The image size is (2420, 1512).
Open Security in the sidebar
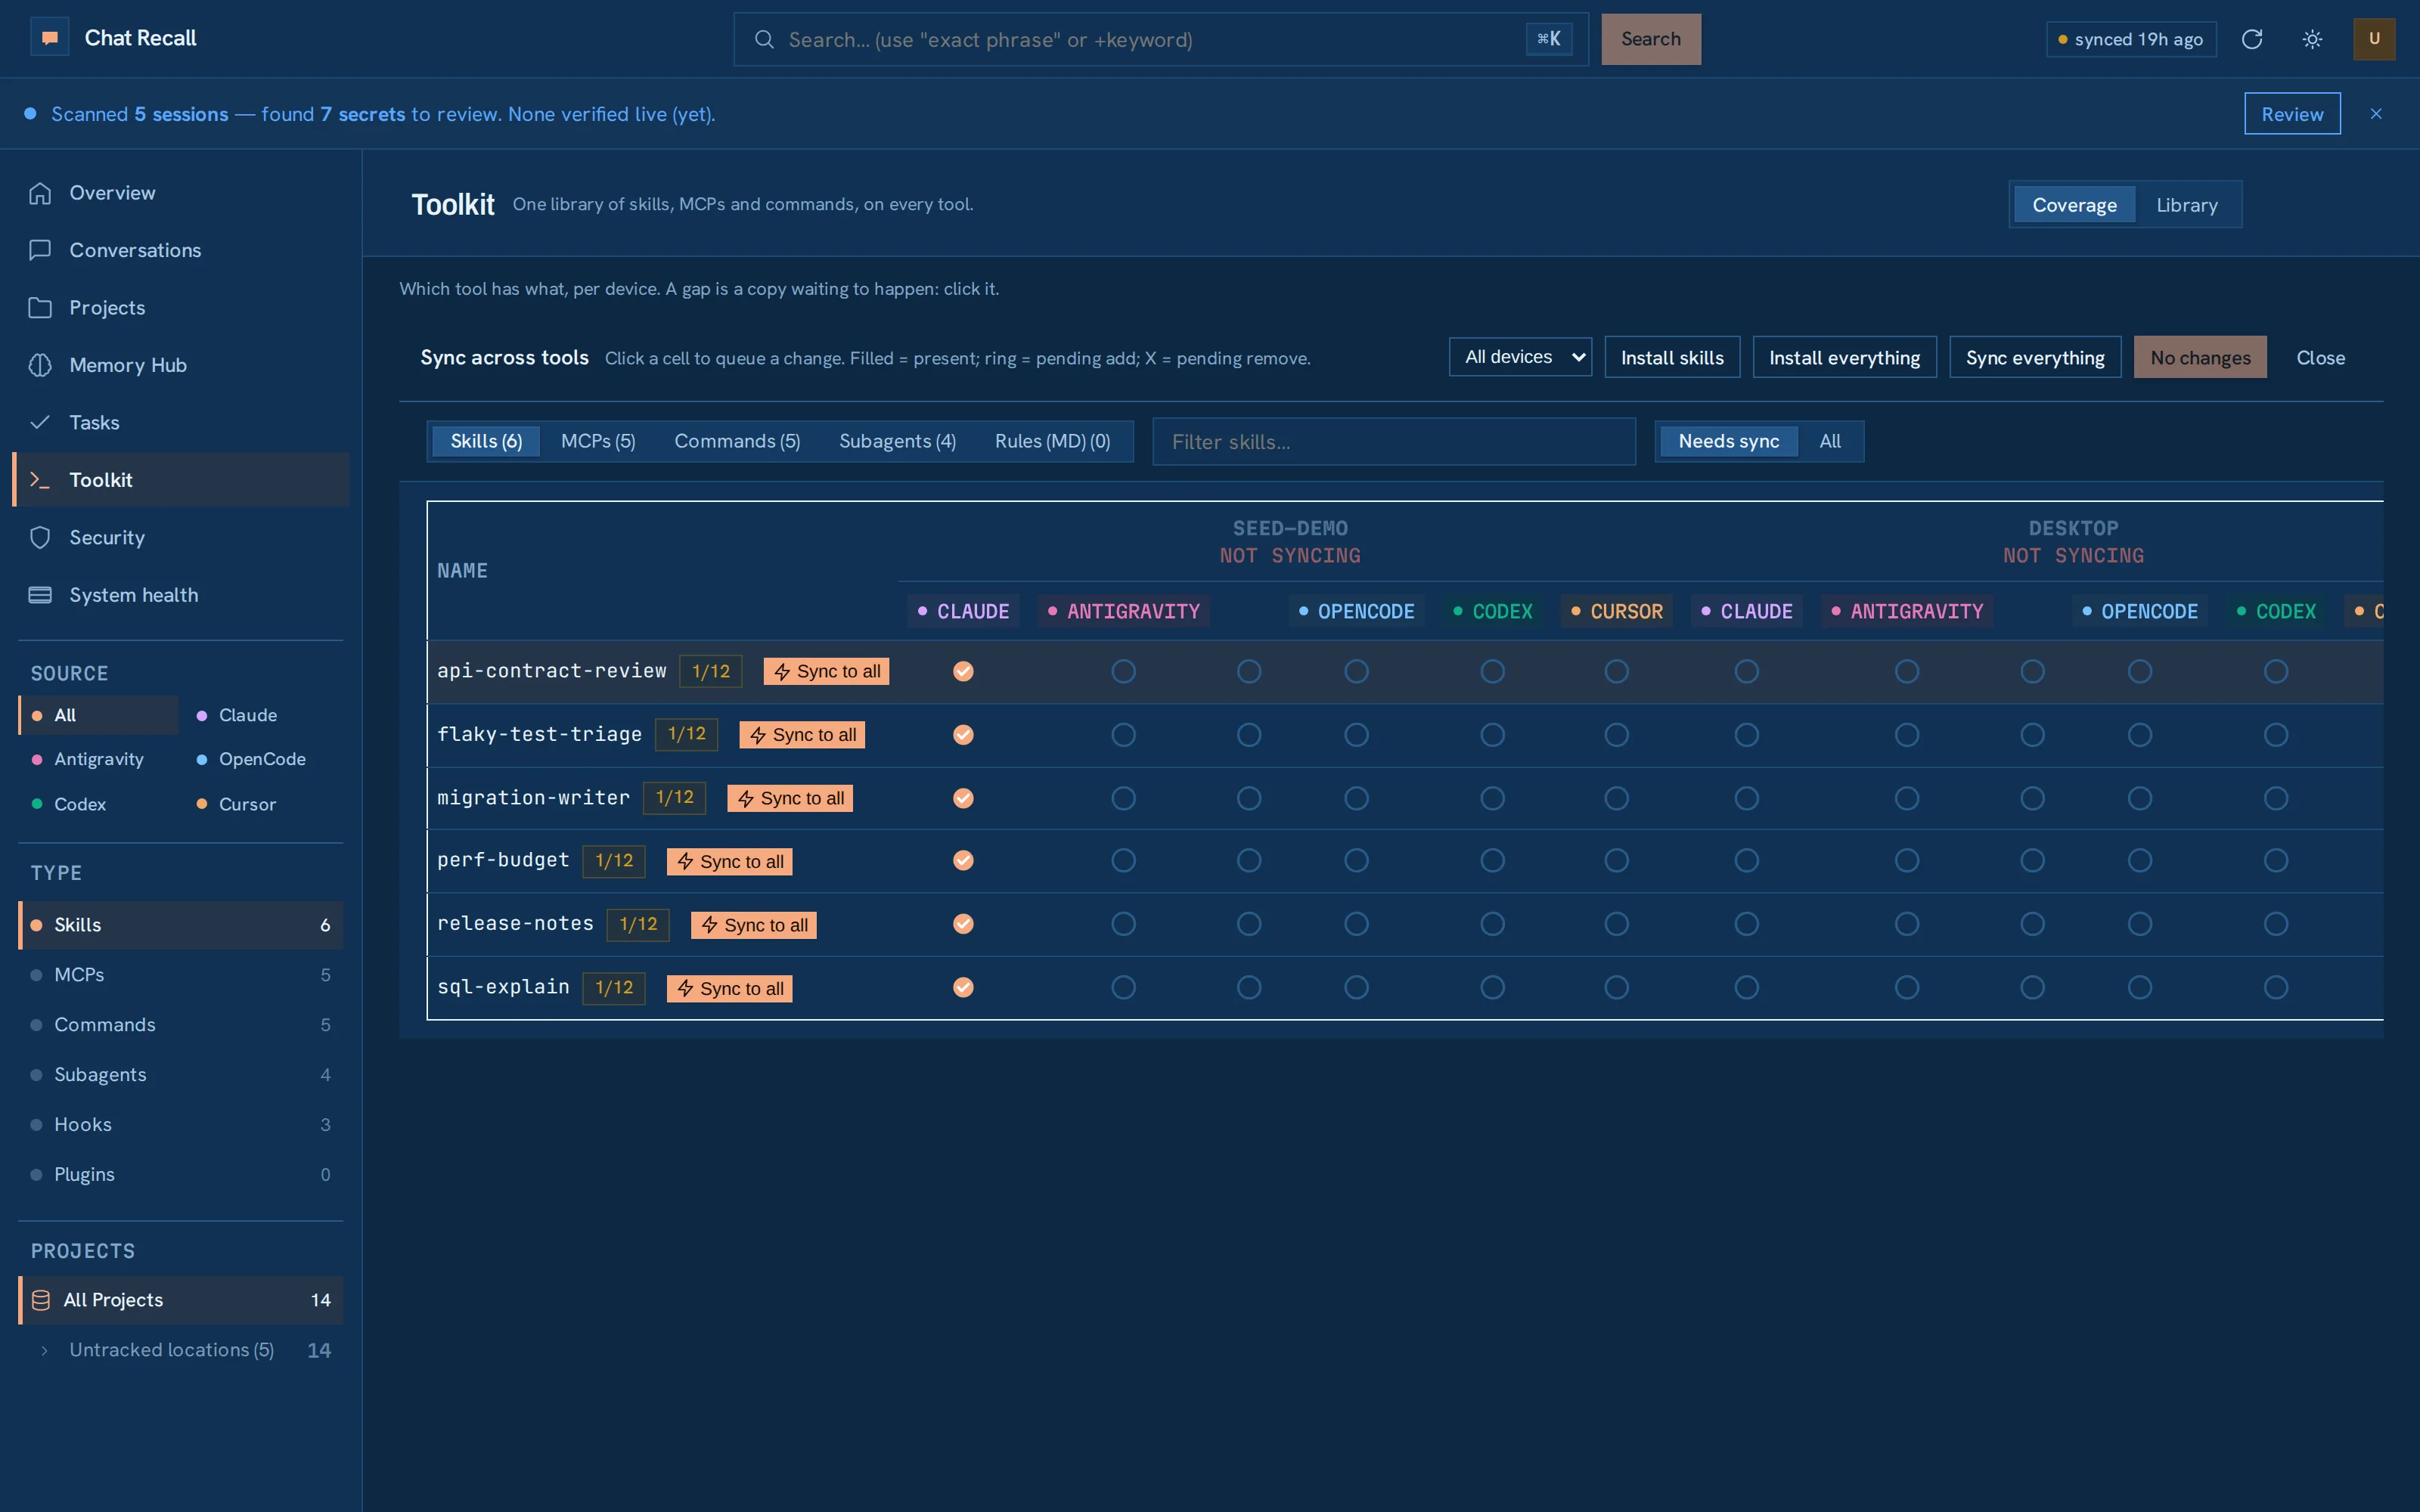point(181,538)
